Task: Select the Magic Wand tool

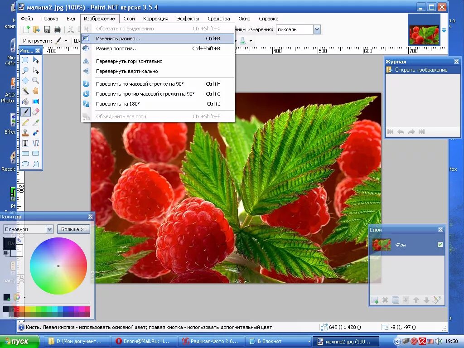Action: 25,91
